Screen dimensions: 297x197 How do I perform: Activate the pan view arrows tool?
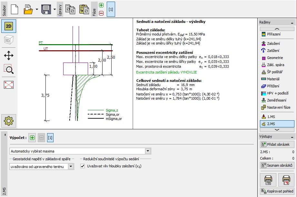9,55
